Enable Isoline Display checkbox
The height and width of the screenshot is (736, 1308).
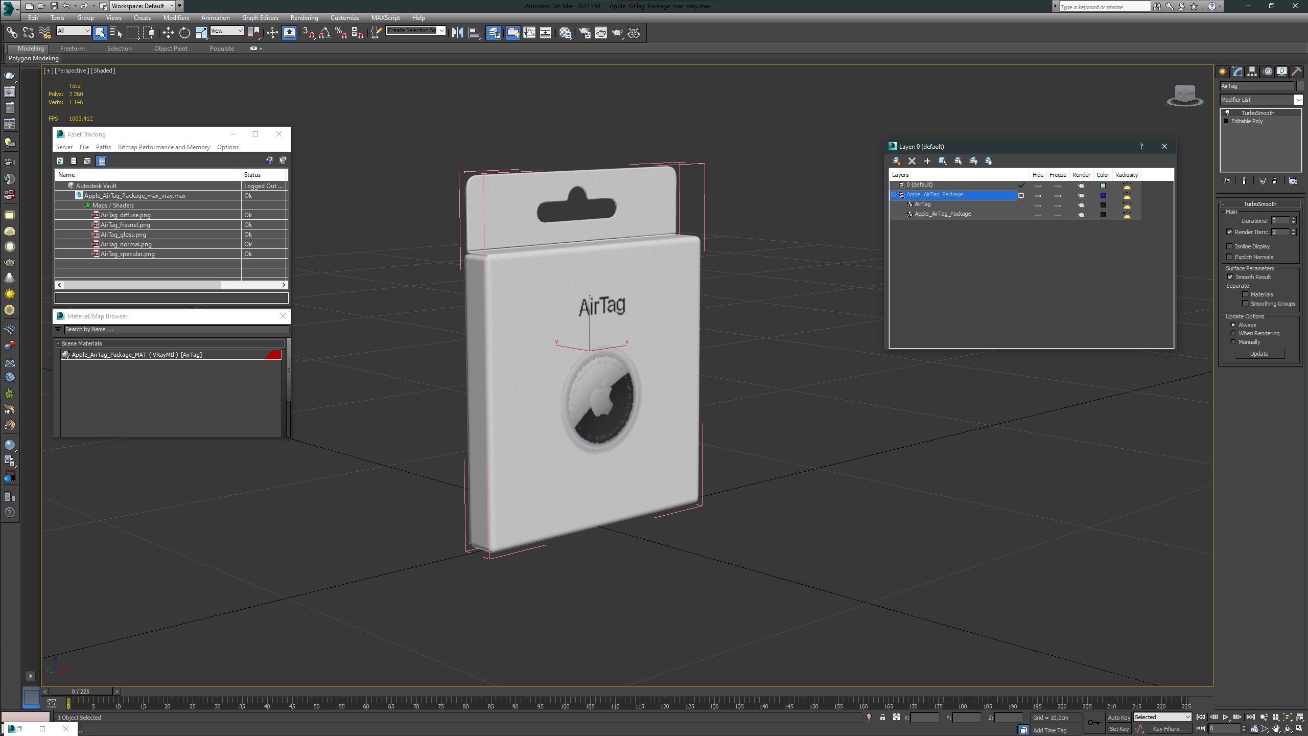click(x=1230, y=246)
